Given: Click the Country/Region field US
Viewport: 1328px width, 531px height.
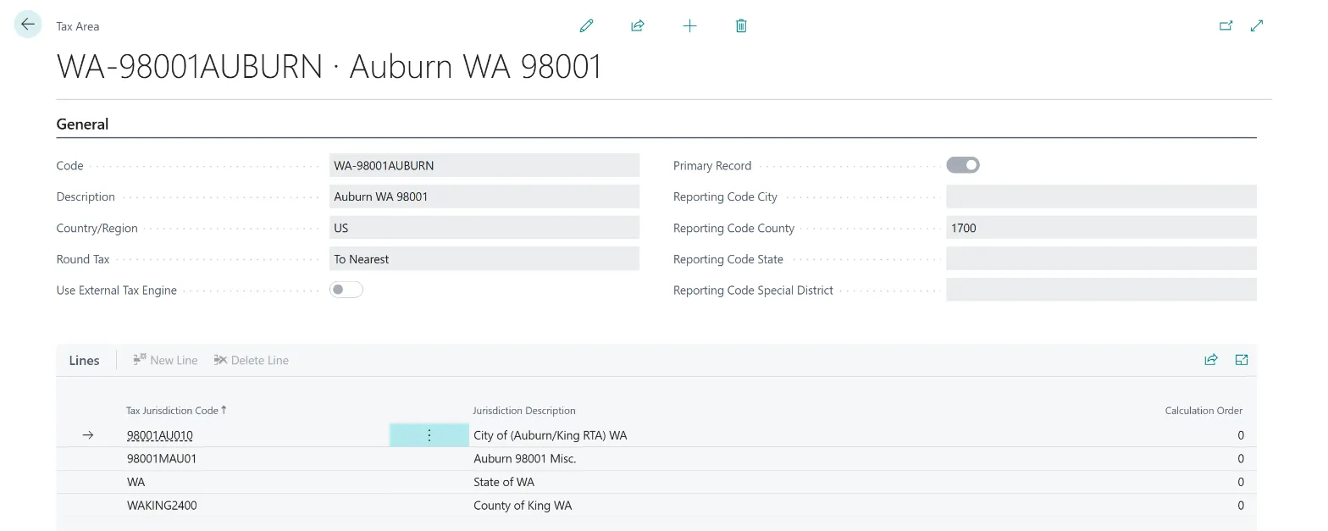Looking at the screenshot, I should coord(484,228).
